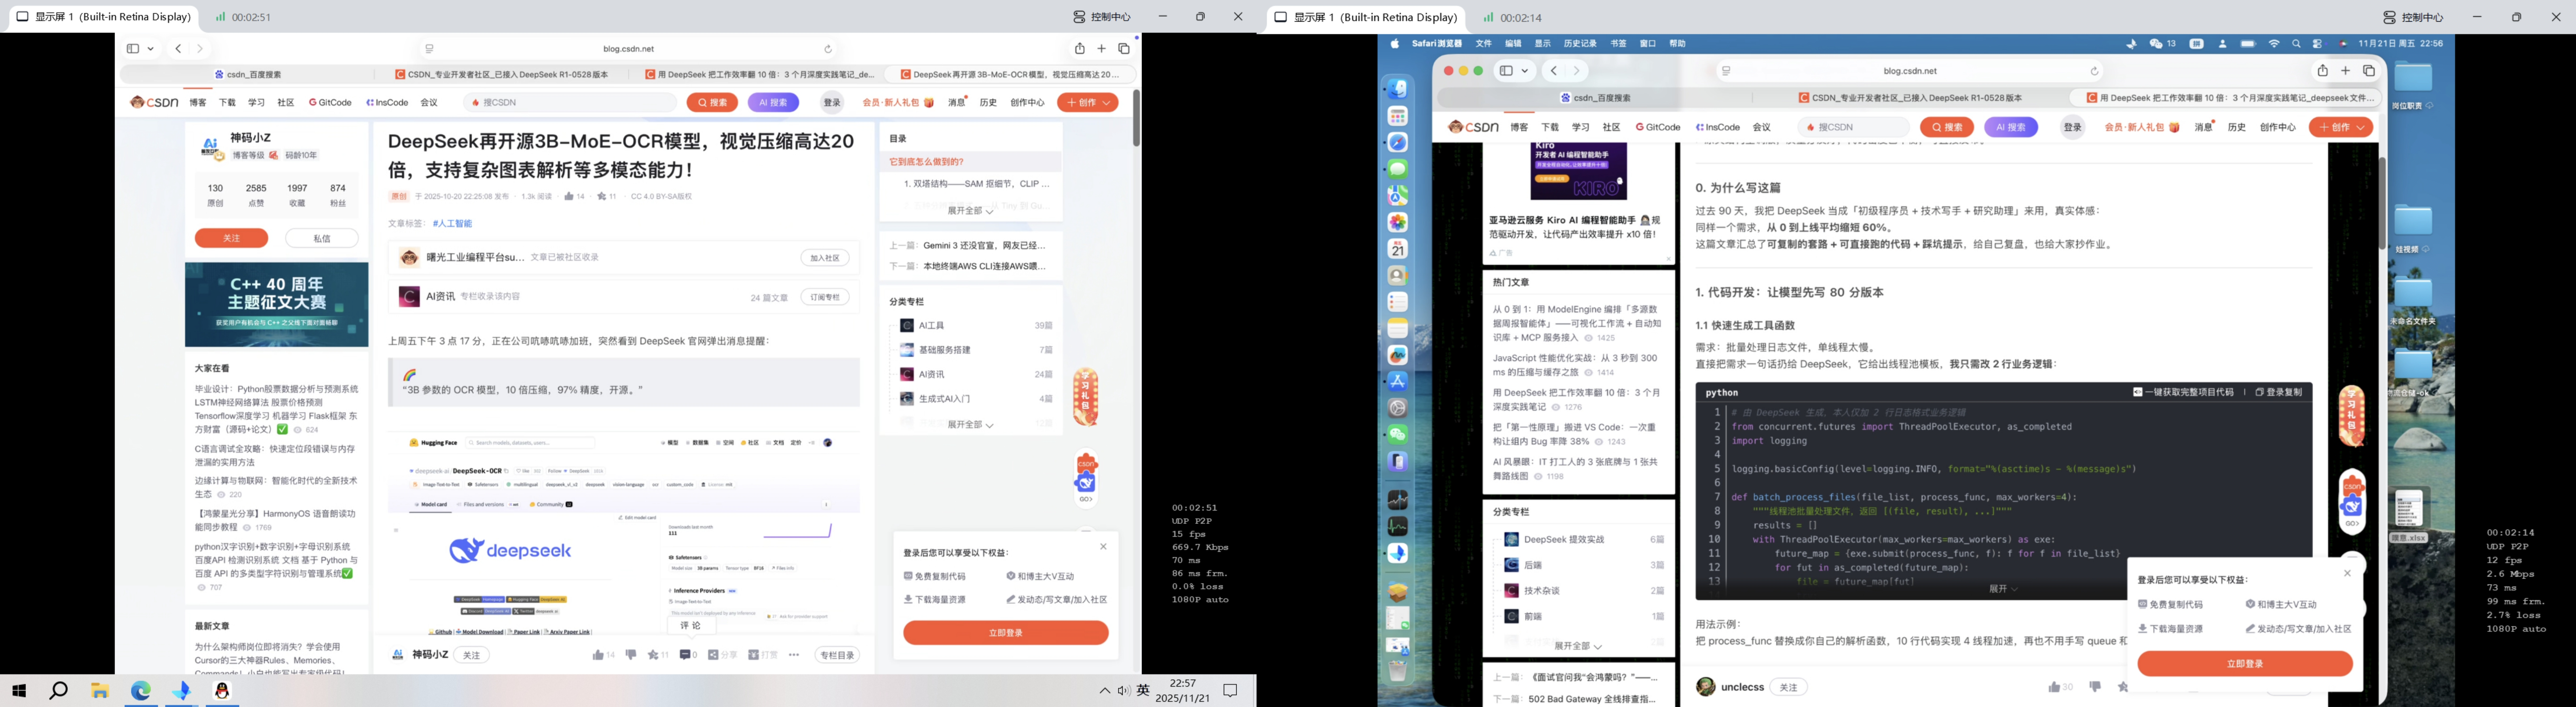
Task: Open Microsoft Edge from the Windows taskbar
Action: tap(141, 690)
